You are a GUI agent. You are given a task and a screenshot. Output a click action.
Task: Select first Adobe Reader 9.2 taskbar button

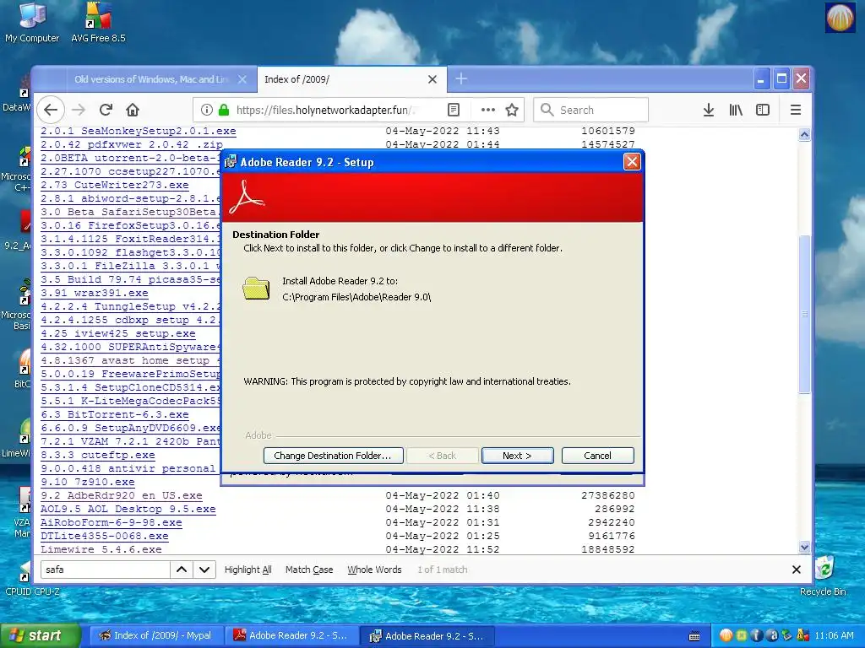tap(292, 635)
